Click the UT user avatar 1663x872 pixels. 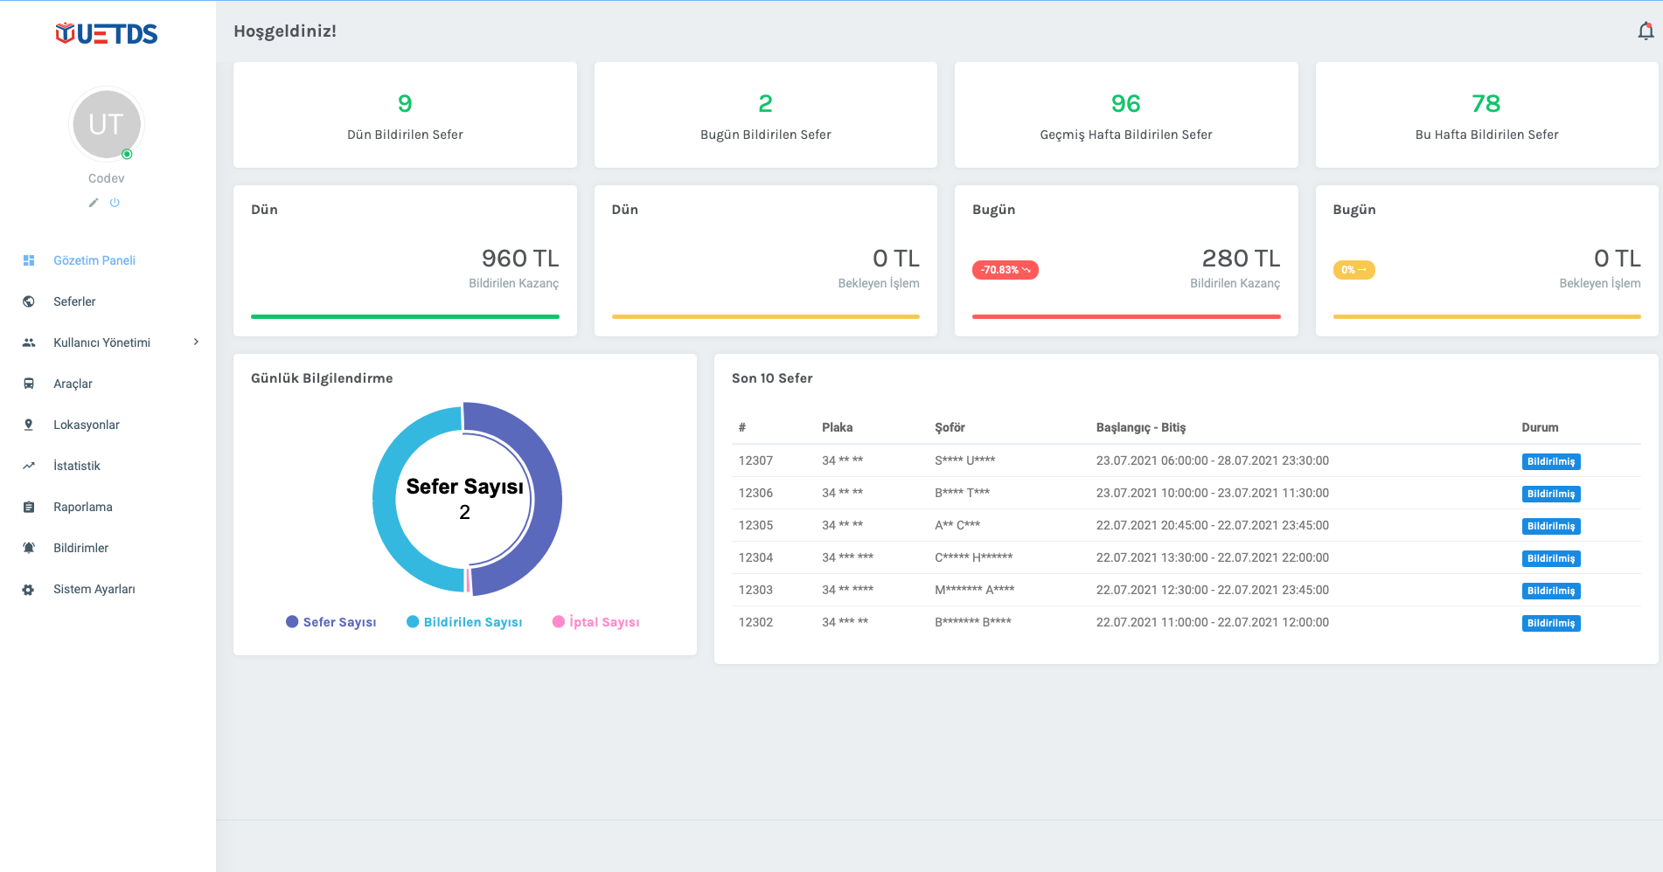(x=106, y=124)
